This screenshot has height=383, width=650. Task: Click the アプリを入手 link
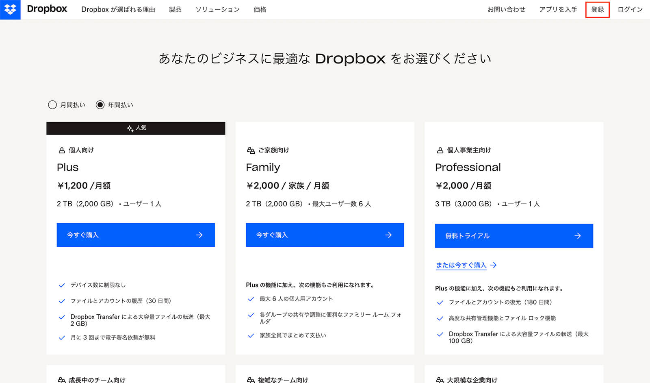(x=558, y=9)
